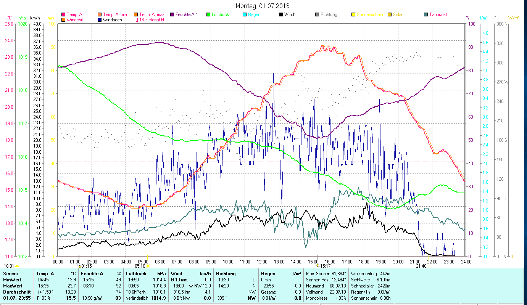Click the purple Feuchte A. legend square

coord(172,14)
